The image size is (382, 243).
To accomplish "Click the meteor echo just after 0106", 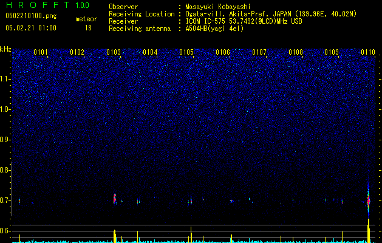I will (231, 201).
